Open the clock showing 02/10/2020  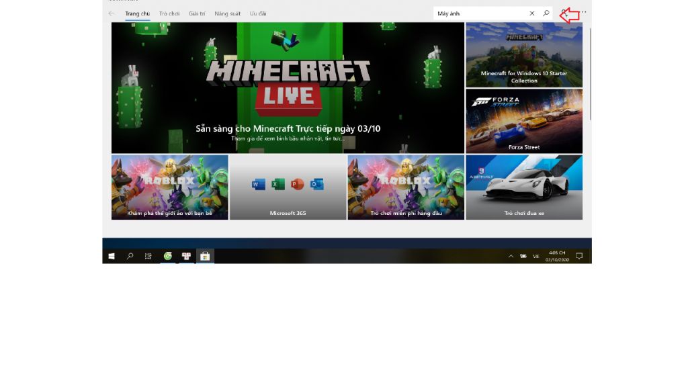click(x=557, y=256)
